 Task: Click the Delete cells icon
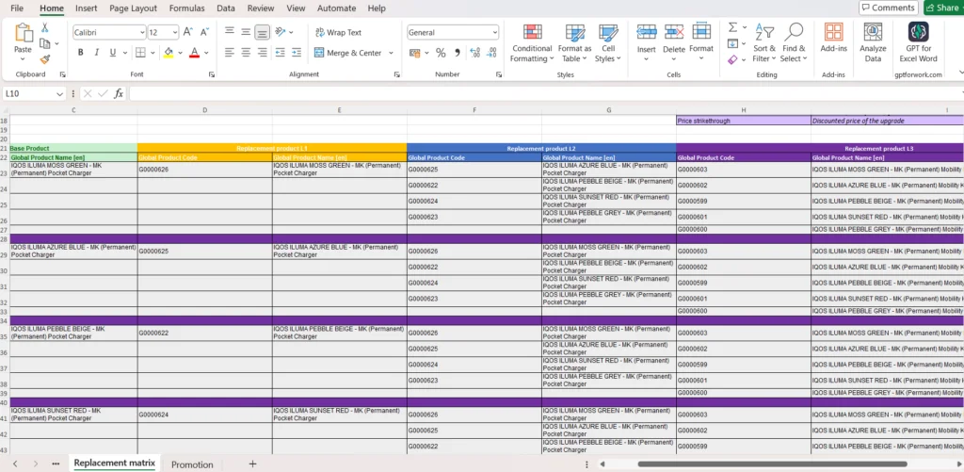pos(674,31)
